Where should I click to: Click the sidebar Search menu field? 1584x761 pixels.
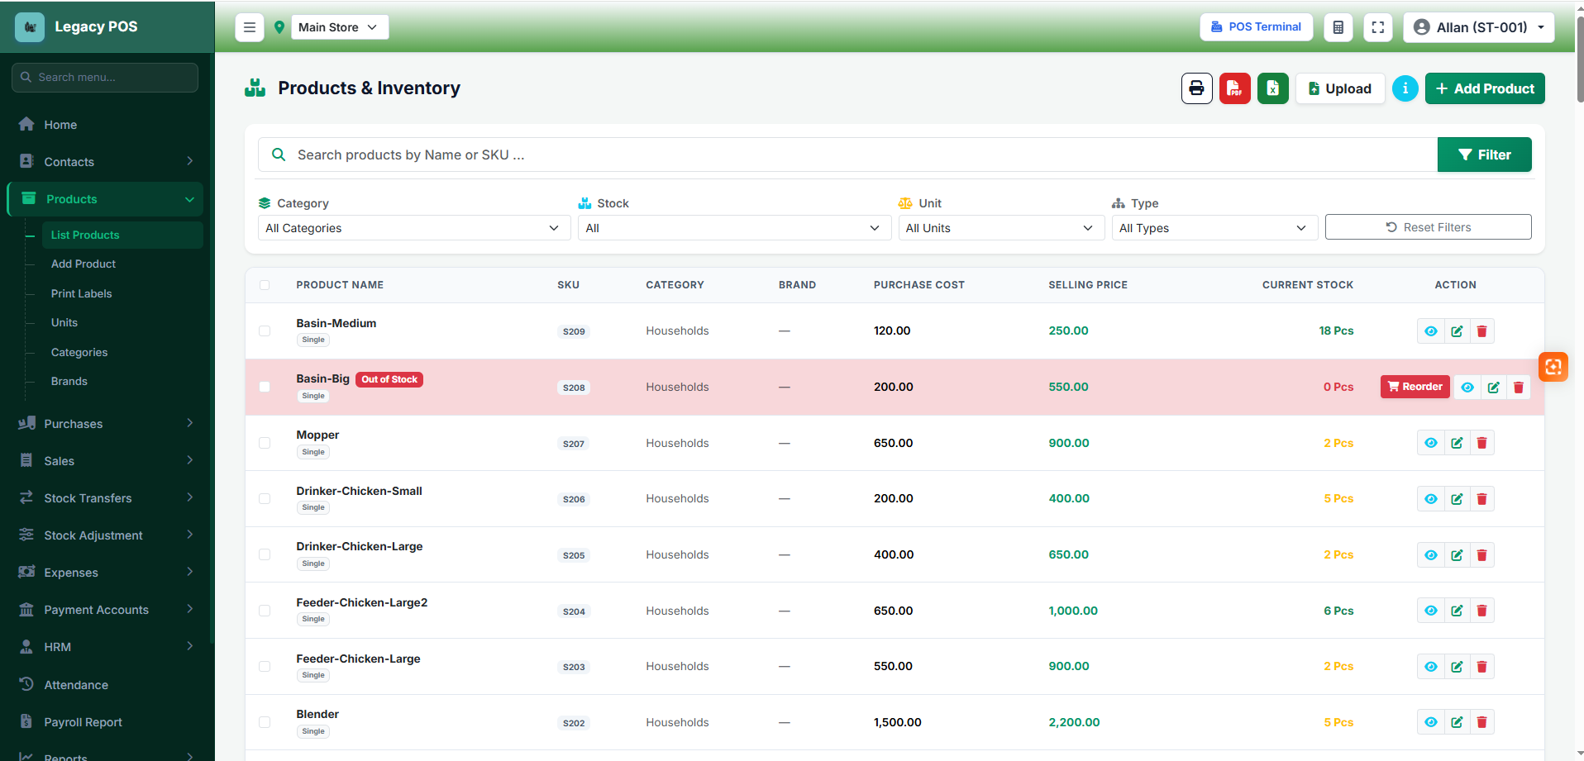click(105, 77)
